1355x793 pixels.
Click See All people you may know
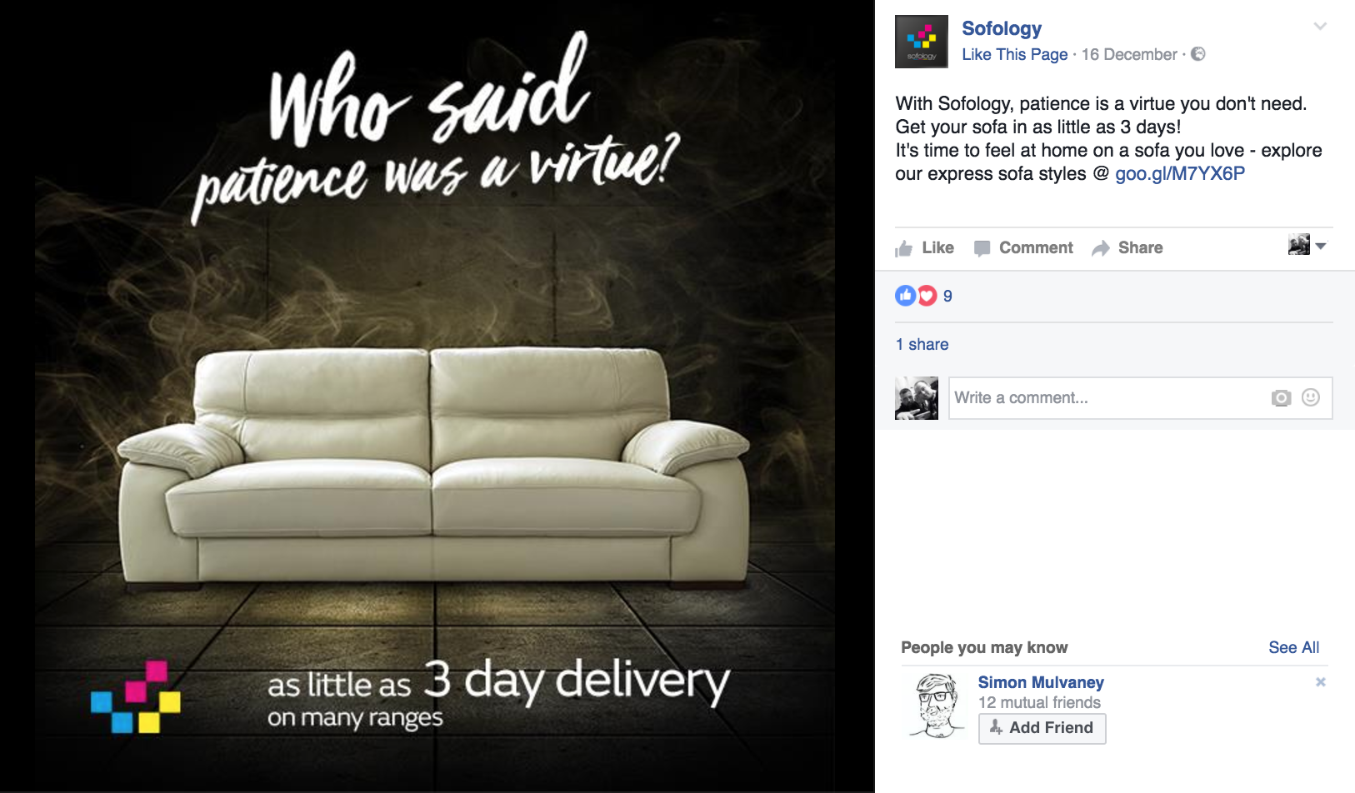point(1293,647)
